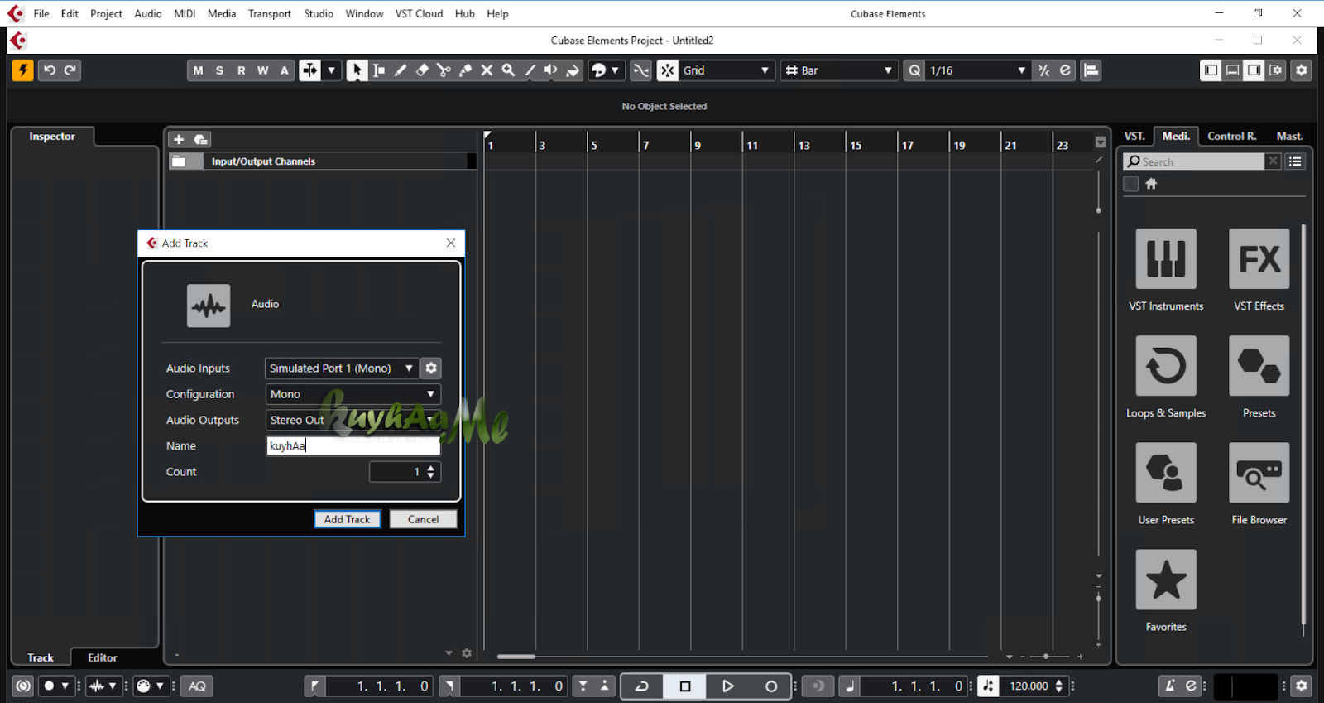Image resolution: width=1324 pixels, height=703 pixels.
Task: Click the Name field containing kuyhAa
Action: (x=353, y=445)
